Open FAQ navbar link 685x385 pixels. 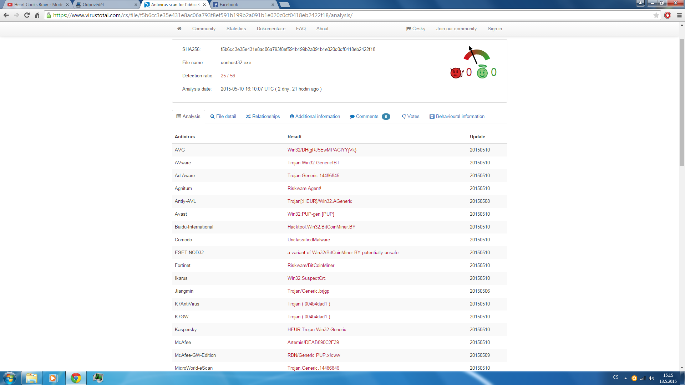coord(301,29)
